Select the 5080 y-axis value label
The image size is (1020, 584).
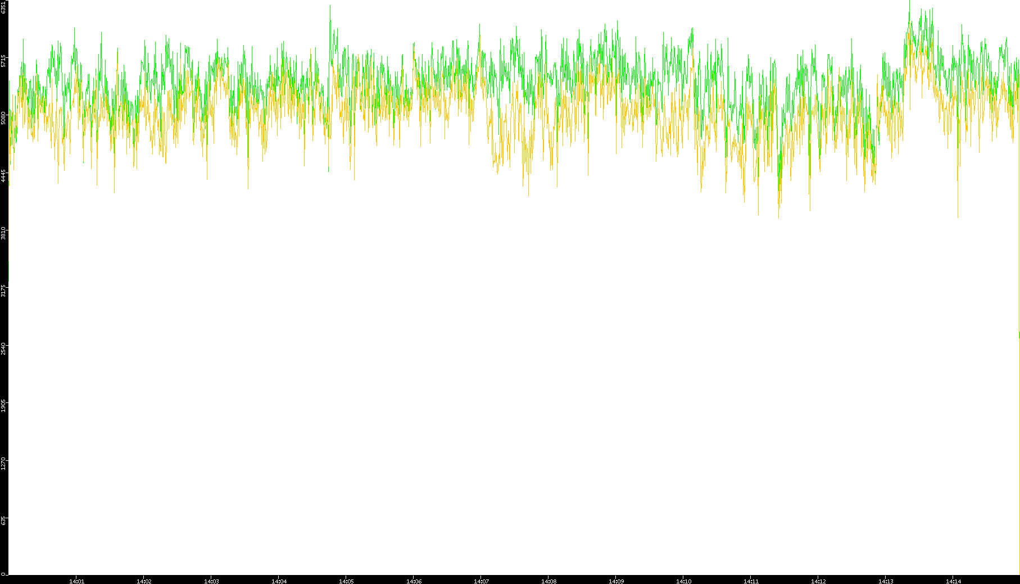3,119
